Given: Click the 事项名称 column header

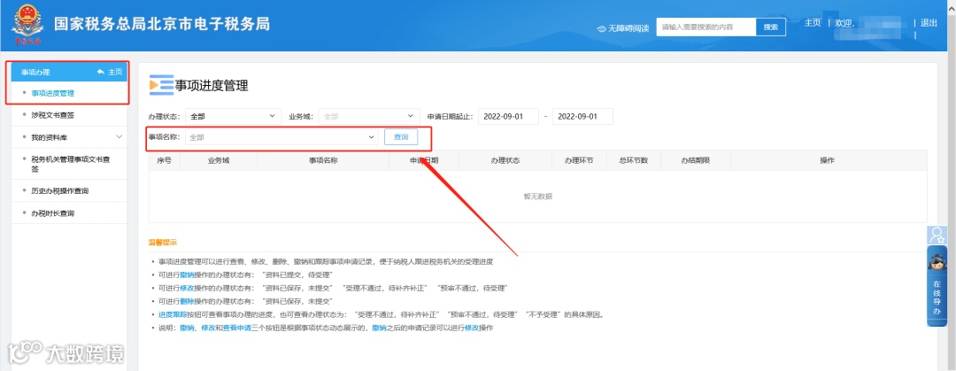Looking at the screenshot, I should 323,160.
